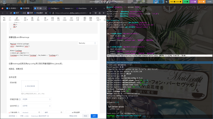Click the shield tracking protection icon
Viewport: 213px width, 119px height.
click(x=50, y=13)
